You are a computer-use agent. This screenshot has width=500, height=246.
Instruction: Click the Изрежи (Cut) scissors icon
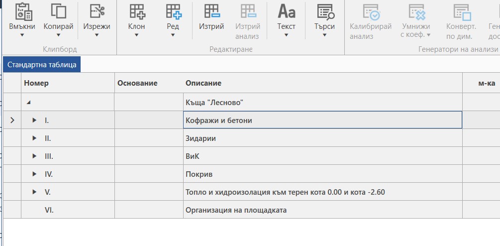tap(97, 11)
